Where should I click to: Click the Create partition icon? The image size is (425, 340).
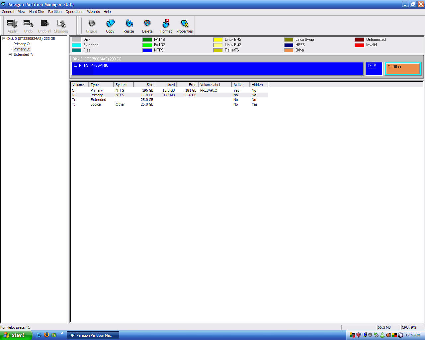(x=92, y=24)
